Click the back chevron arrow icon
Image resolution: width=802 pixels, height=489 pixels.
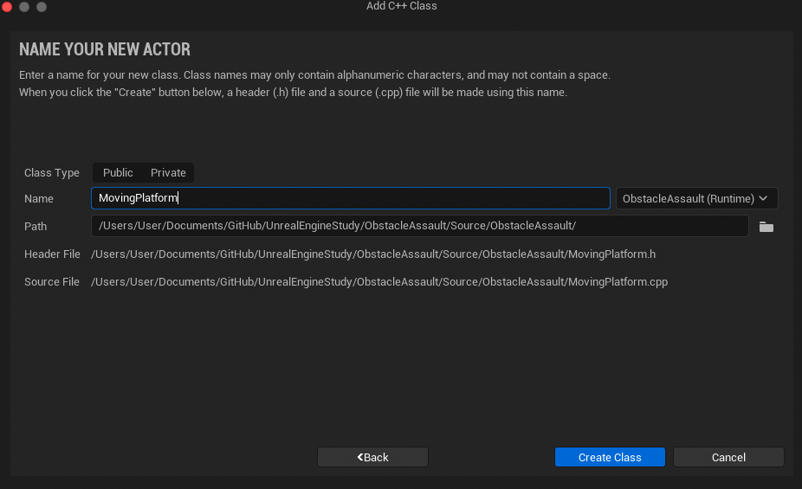click(360, 457)
